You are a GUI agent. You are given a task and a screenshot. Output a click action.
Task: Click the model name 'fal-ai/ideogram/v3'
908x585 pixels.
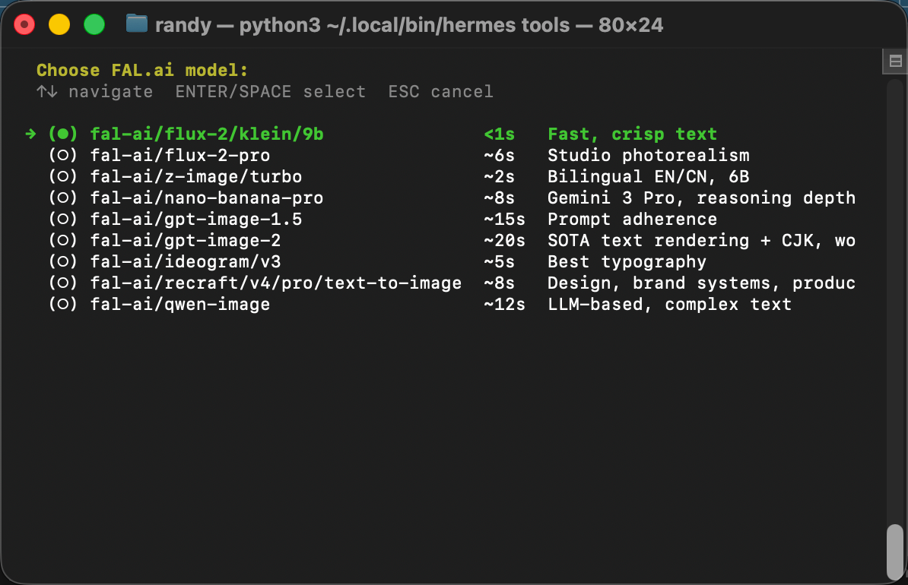pos(186,262)
